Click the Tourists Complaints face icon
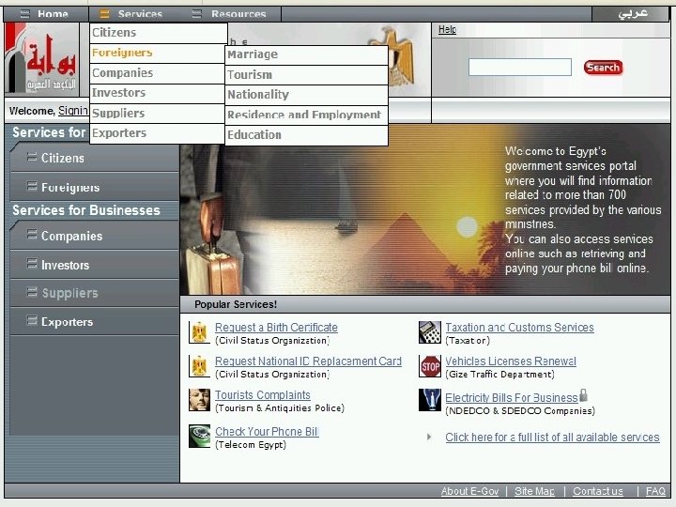The width and height of the screenshot is (676, 507). [199, 400]
